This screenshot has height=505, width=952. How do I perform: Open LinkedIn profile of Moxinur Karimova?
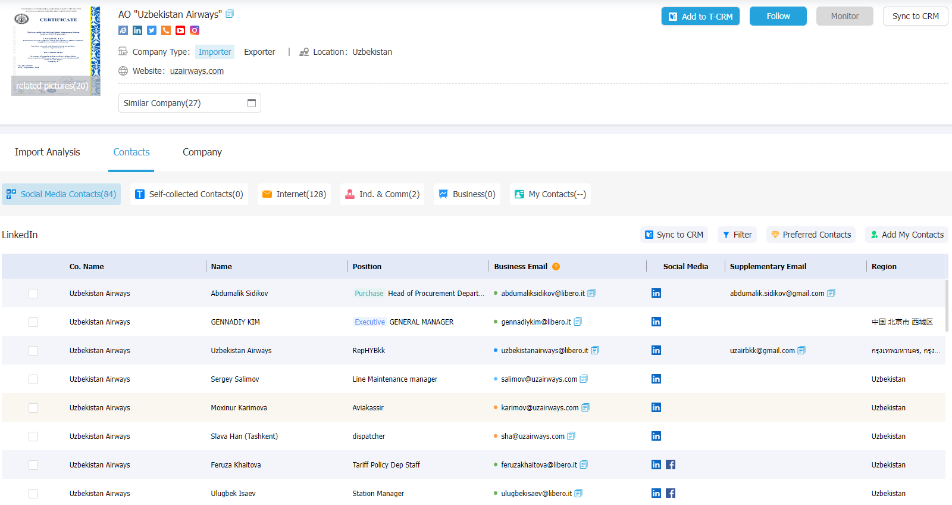point(656,407)
